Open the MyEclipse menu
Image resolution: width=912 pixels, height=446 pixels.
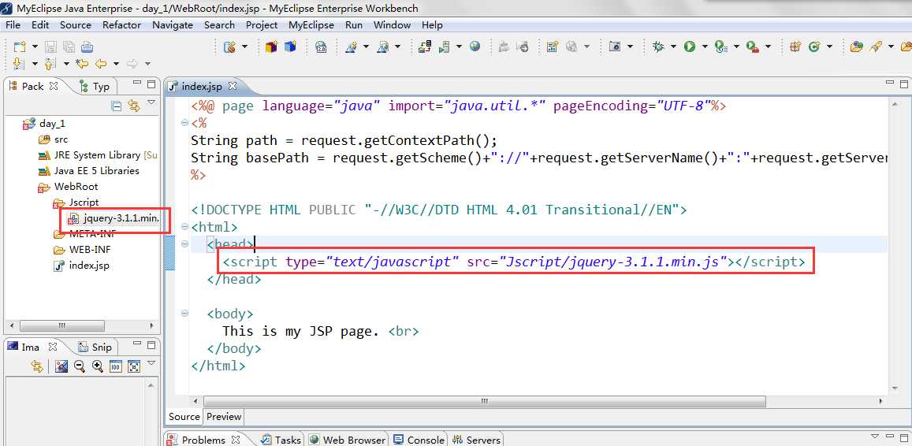311,25
